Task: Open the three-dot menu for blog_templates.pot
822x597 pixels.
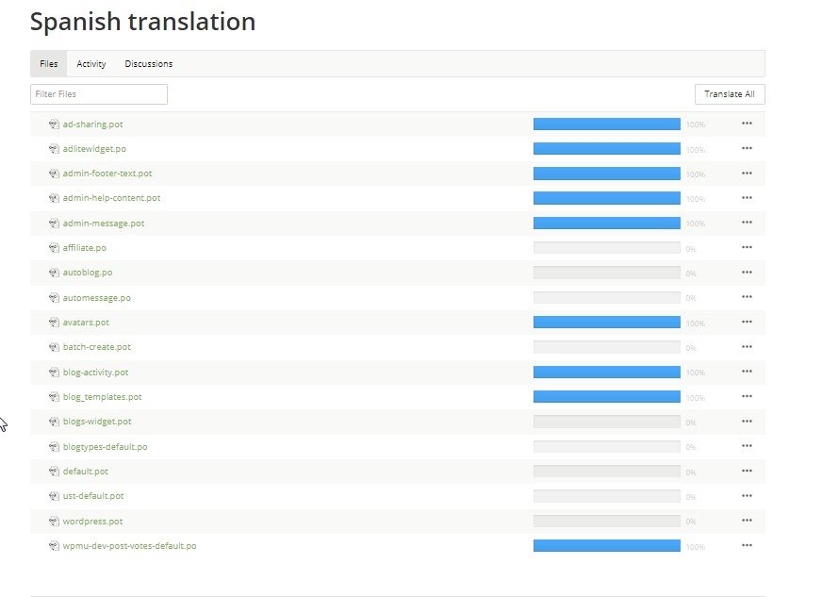Action: [747, 396]
